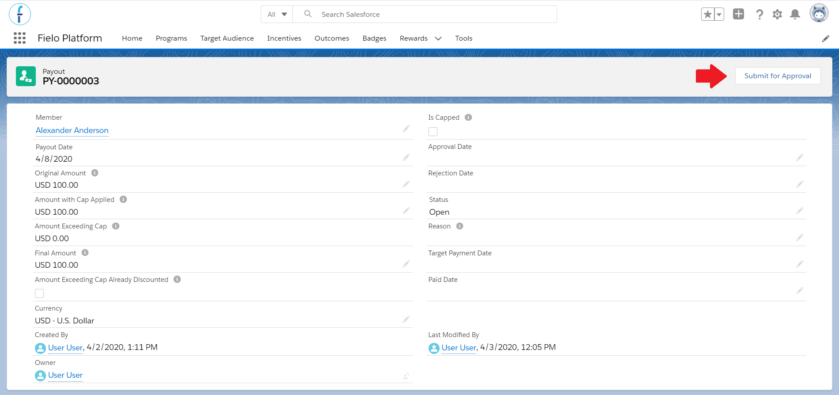Open the App Launcher grid
Screen dimensions: 839x395
point(20,38)
